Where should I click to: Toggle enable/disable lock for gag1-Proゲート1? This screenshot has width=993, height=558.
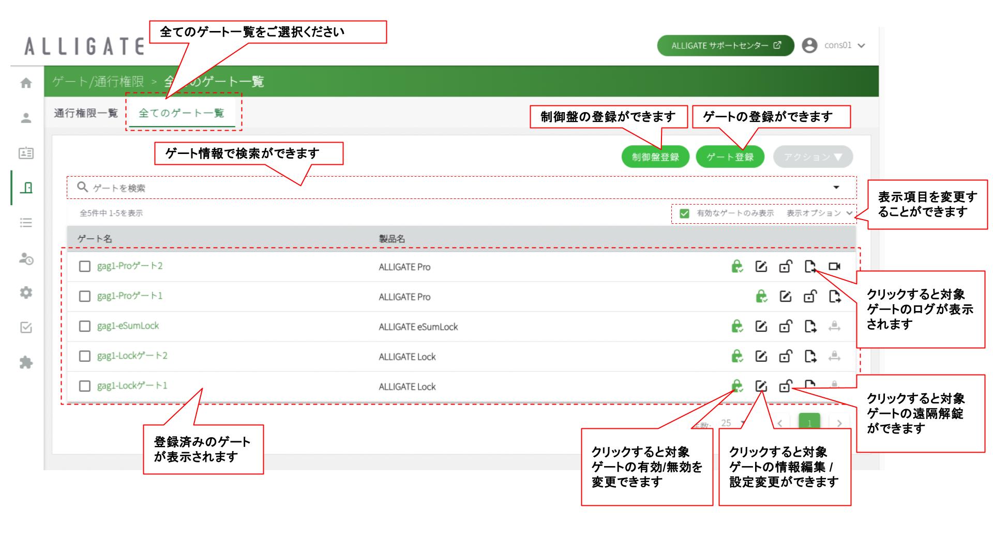[761, 297]
